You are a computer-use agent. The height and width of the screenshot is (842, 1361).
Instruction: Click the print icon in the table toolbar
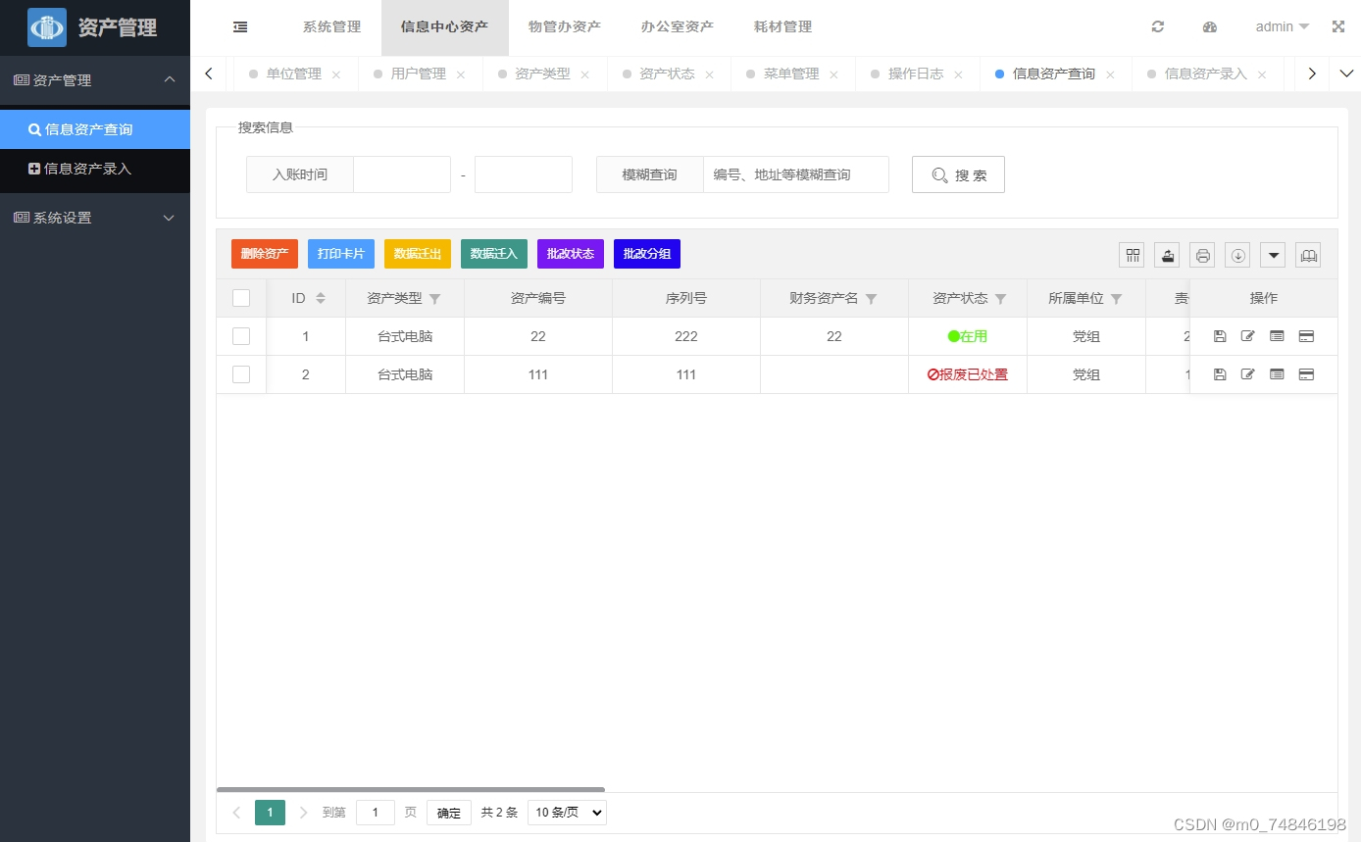pyautogui.click(x=1202, y=255)
